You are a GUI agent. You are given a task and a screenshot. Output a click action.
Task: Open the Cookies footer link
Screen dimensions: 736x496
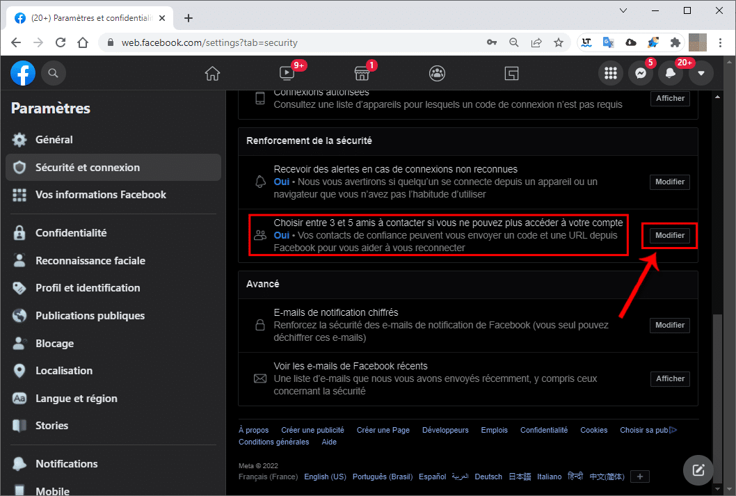(x=594, y=431)
